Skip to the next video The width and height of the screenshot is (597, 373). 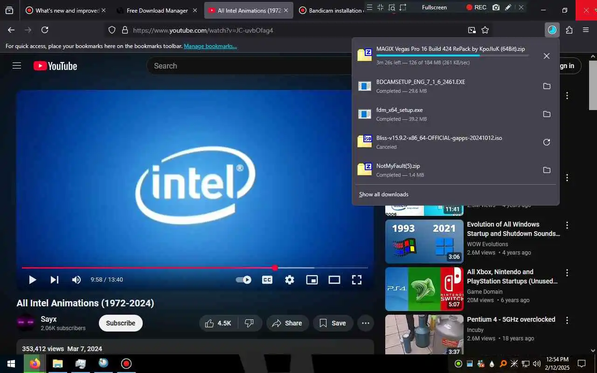point(55,280)
